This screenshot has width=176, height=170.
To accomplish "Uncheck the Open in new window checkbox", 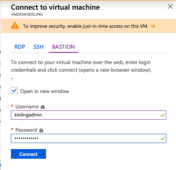I will tap(14, 91).
